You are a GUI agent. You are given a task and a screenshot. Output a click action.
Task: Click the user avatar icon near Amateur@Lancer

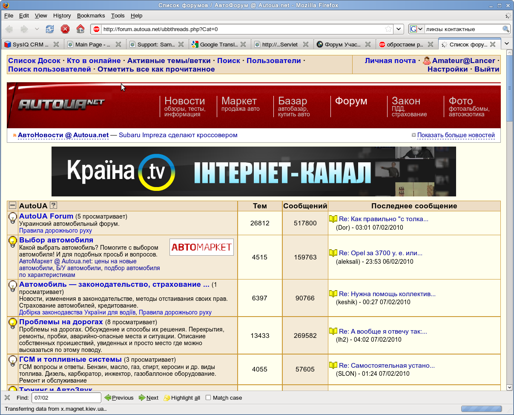[427, 61]
